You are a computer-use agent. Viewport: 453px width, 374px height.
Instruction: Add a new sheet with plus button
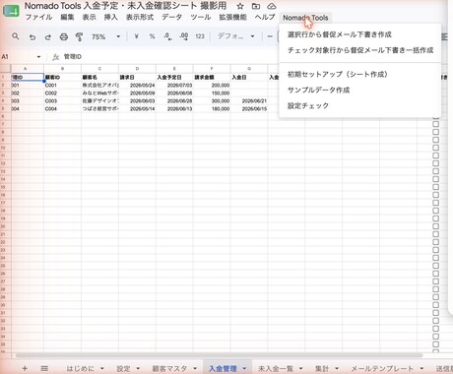(x=25, y=368)
